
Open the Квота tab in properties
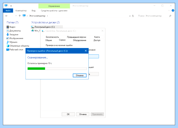(x=97, y=37)
